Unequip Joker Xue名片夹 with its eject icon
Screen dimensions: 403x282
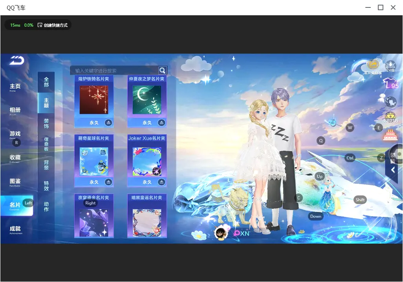click(x=161, y=182)
